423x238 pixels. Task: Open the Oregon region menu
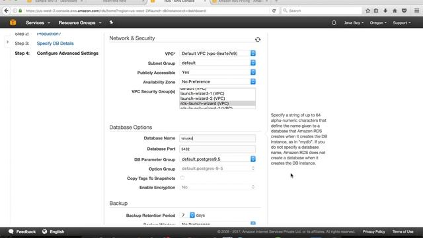(x=378, y=22)
